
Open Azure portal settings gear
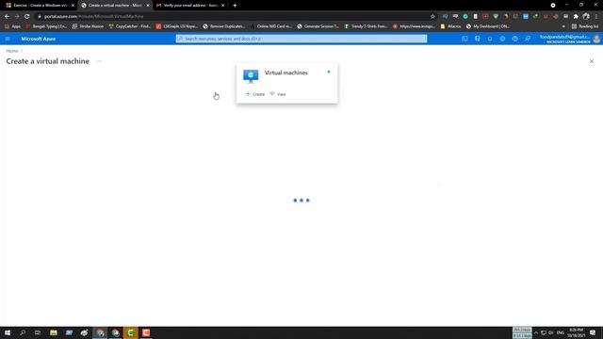(x=502, y=39)
